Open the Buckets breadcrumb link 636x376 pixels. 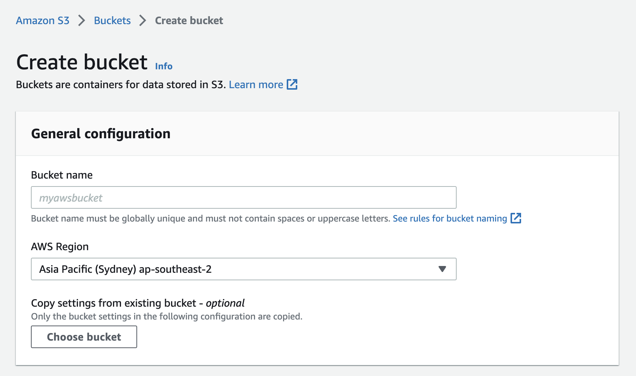point(112,20)
